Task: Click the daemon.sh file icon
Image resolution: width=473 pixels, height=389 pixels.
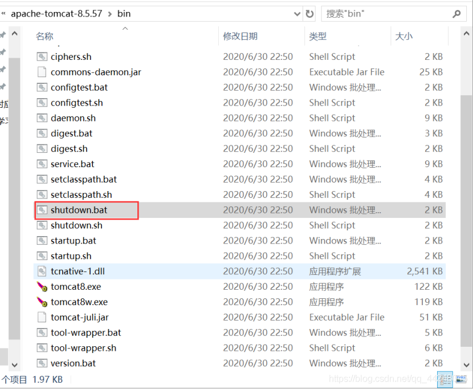Action: [42, 118]
